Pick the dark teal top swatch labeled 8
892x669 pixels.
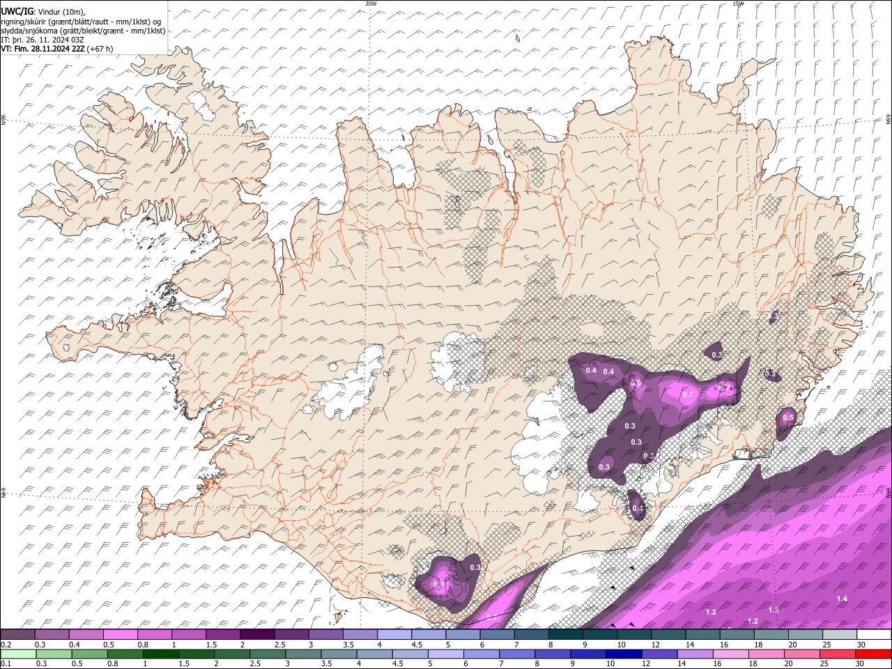tap(565, 634)
